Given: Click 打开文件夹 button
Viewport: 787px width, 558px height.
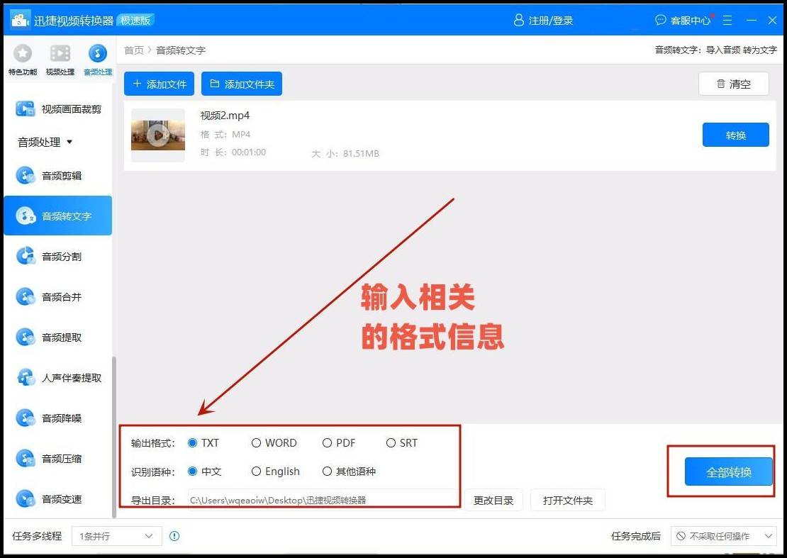Looking at the screenshot, I should click(568, 501).
